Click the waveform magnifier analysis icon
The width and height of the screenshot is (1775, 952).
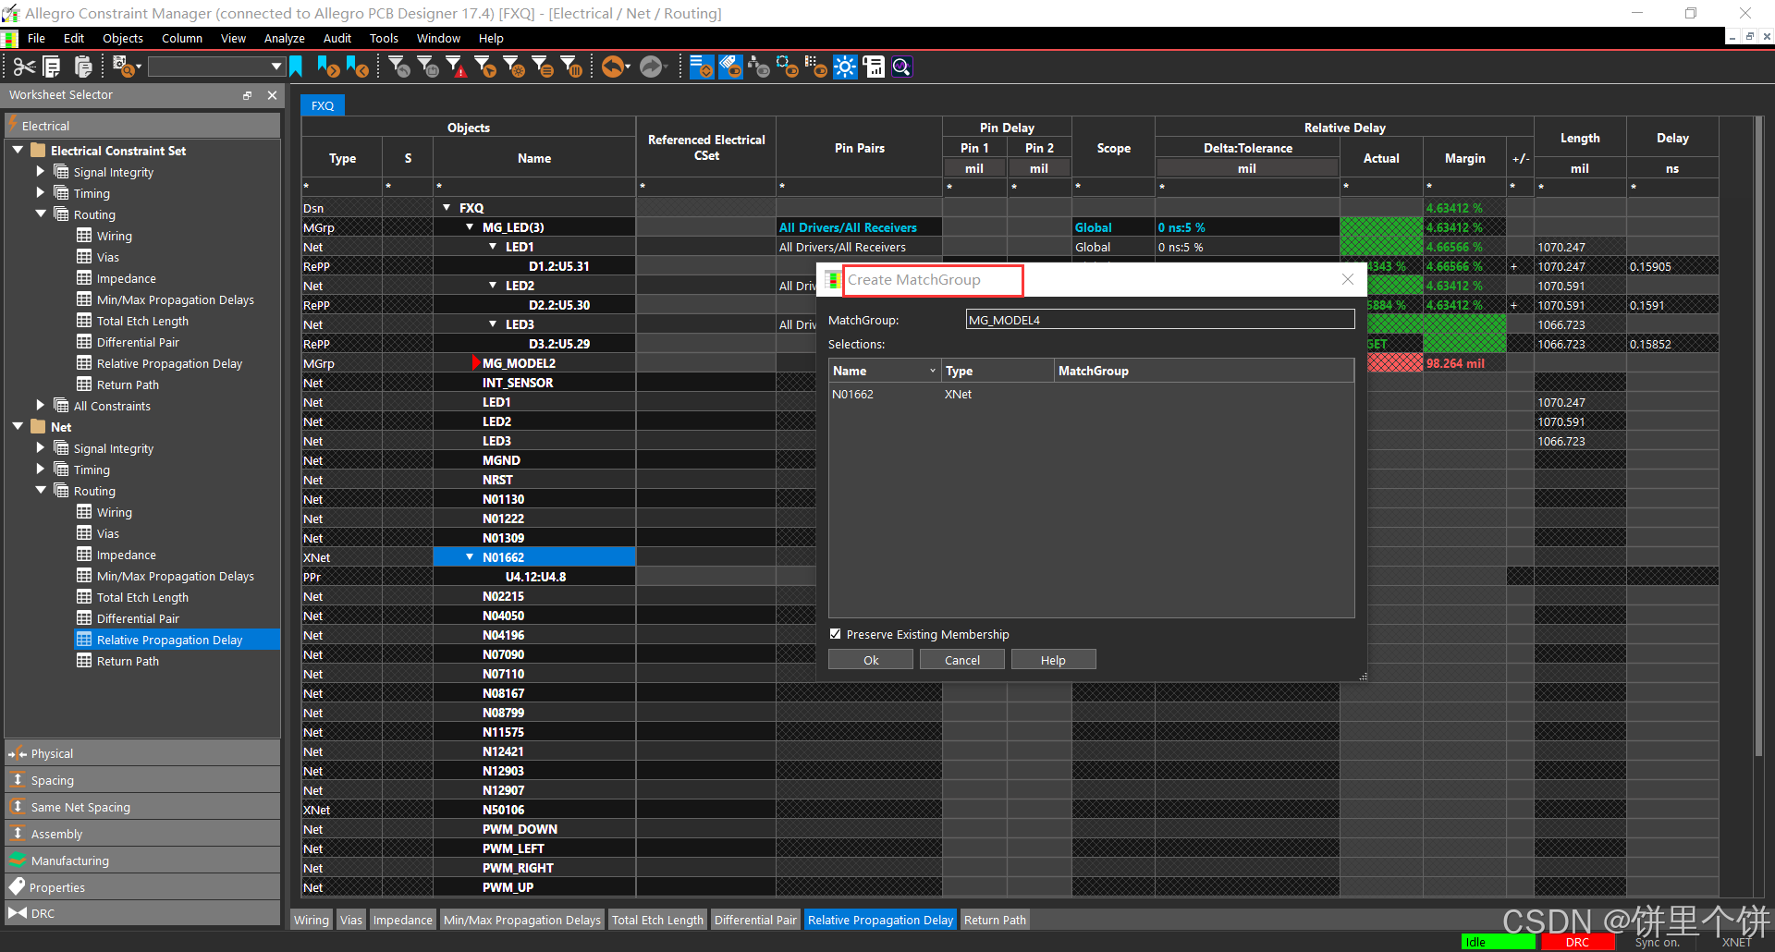[x=902, y=67]
